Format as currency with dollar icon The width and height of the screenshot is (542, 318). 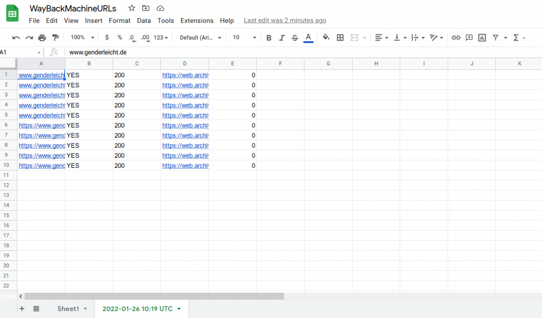coord(107,38)
